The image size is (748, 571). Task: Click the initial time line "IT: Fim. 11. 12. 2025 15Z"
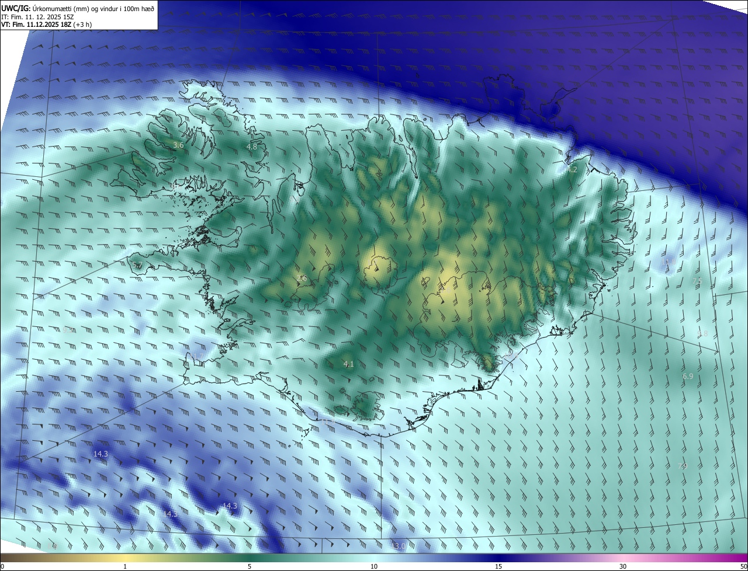click(x=38, y=16)
